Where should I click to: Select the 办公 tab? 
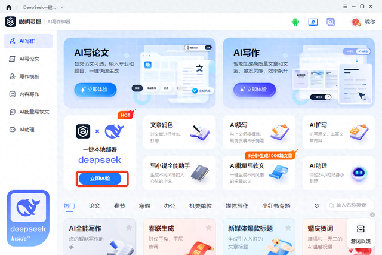tap(170, 206)
